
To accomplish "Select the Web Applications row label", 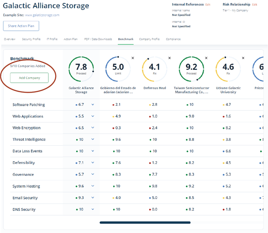I will (28, 116).
